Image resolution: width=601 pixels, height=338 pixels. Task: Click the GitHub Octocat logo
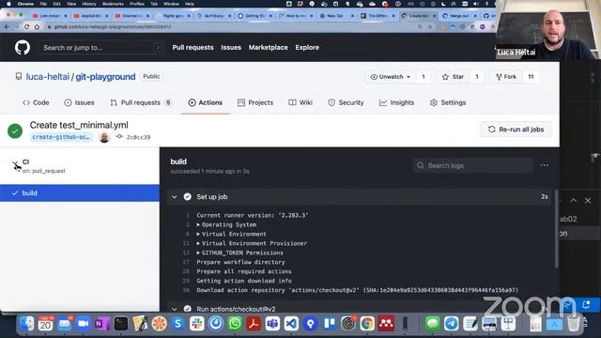click(23, 48)
